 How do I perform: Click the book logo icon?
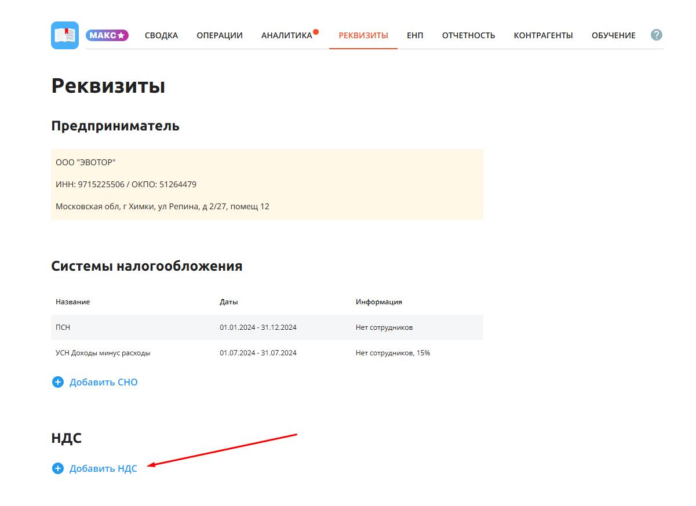65,35
